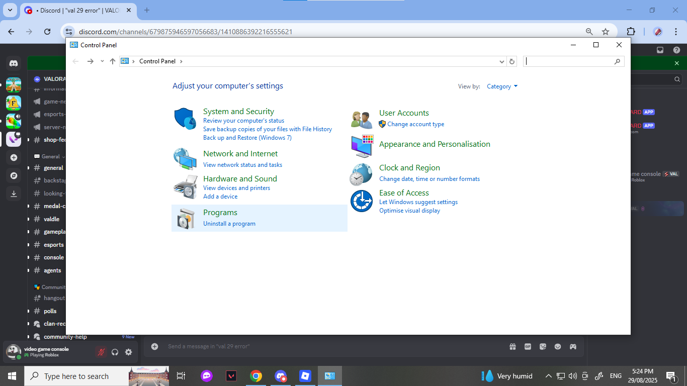Viewport: 687px width, 386px height.
Task: Open Discord user settings gear
Action: point(129,352)
